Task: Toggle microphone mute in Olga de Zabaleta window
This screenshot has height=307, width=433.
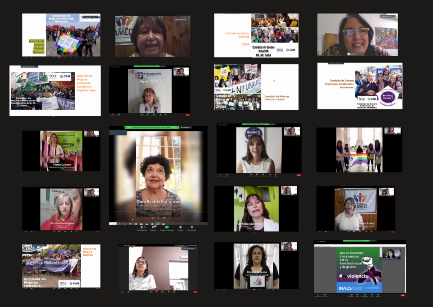Action: pyautogui.click(x=113, y=114)
